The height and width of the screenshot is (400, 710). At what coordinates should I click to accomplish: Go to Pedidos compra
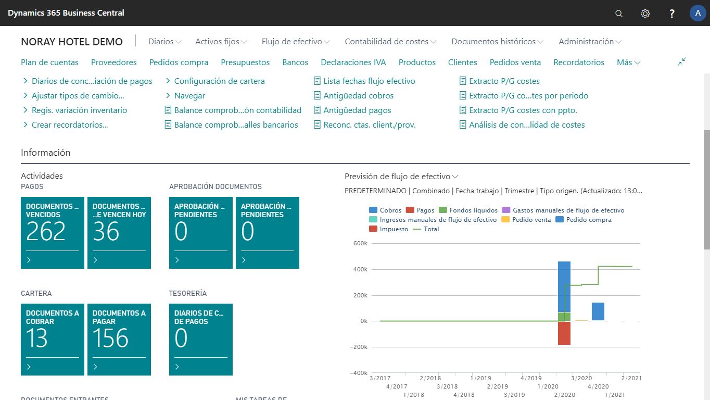tap(179, 63)
